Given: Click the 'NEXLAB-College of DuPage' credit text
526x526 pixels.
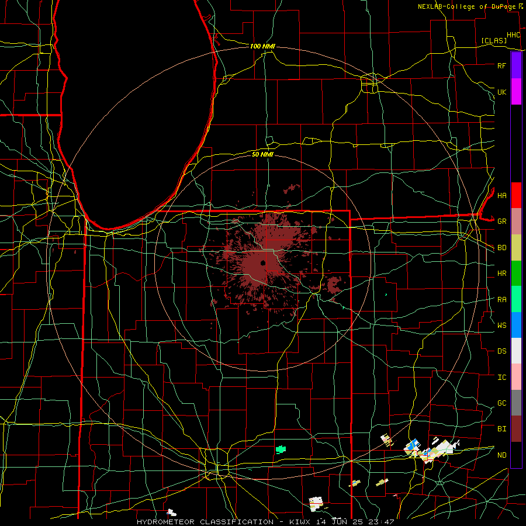Looking at the screenshot, I should point(466,6).
